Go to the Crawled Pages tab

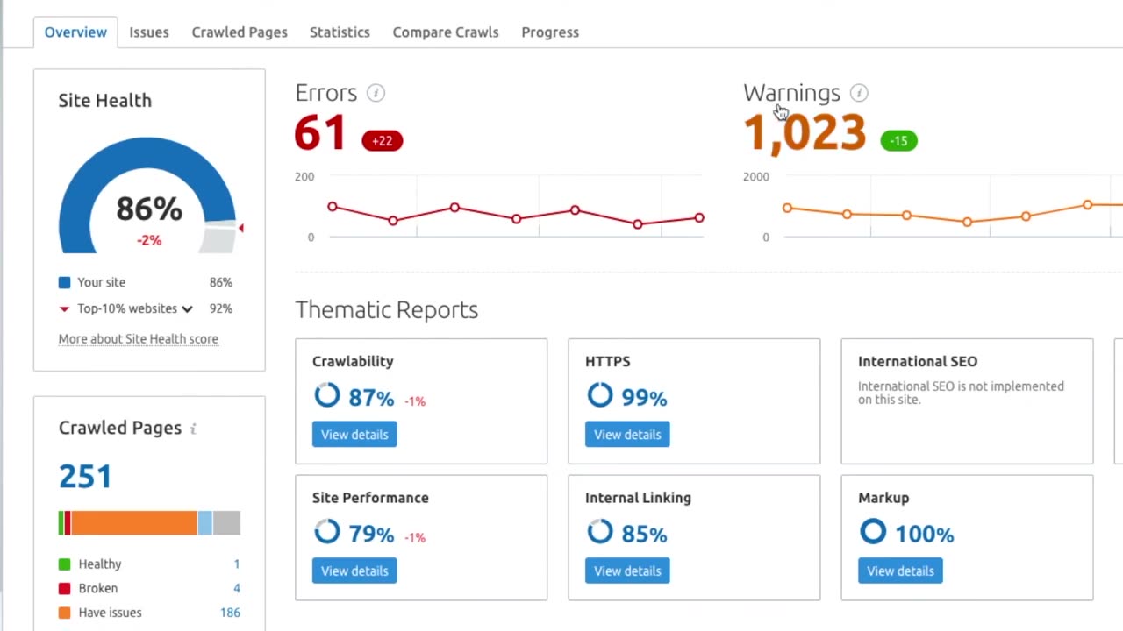point(240,32)
